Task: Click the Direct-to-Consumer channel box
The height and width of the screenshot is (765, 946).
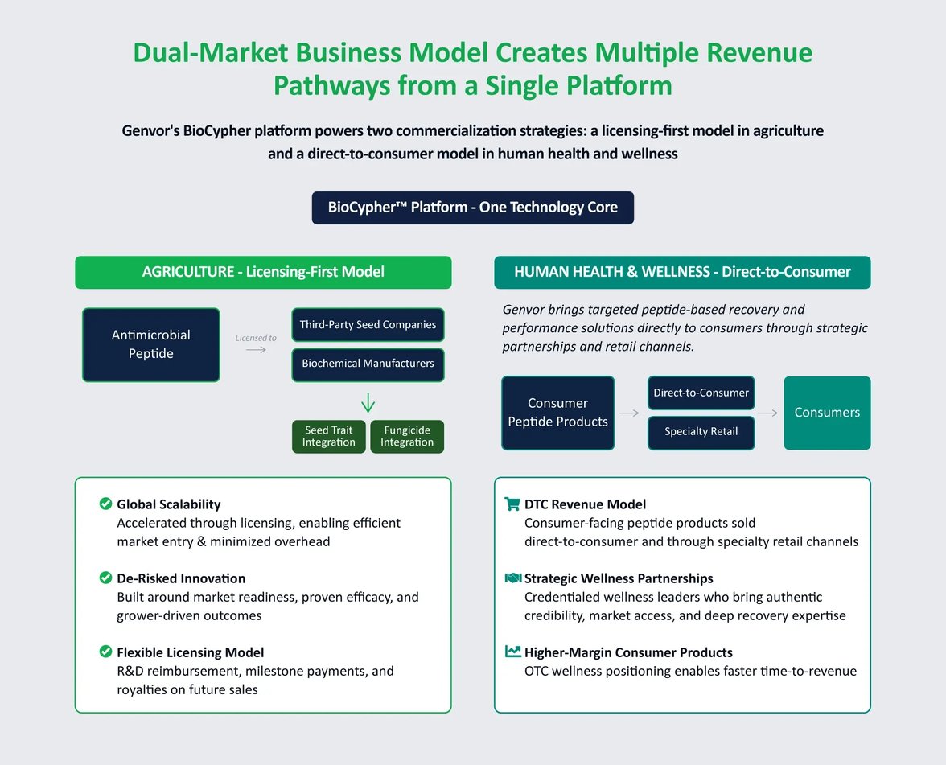Action: click(x=701, y=393)
